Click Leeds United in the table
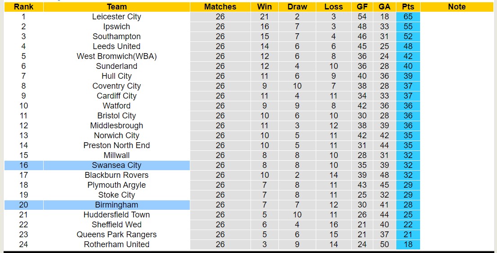 (116, 46)
